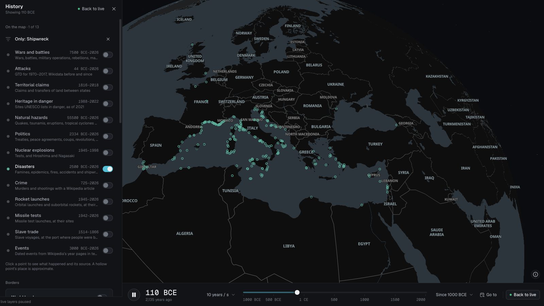
Task: Click the Back to live button at bottom right
Action: pos(523,295)
